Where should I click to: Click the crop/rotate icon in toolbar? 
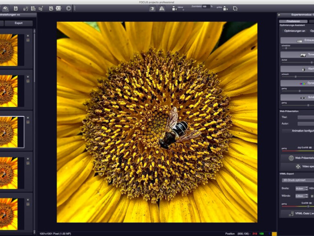tap(235, 9)
